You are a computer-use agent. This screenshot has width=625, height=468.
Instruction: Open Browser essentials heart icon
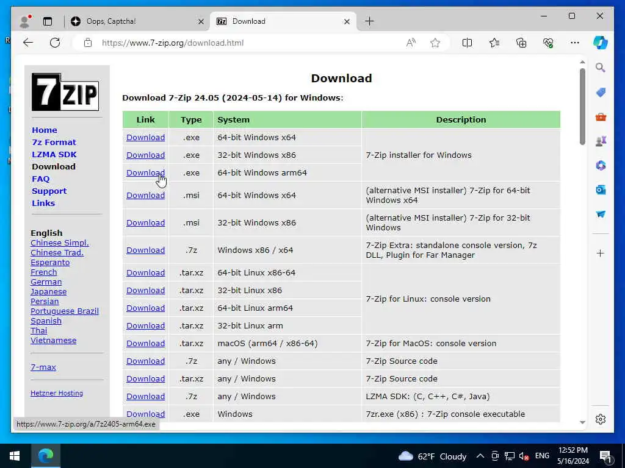point(548,43)
